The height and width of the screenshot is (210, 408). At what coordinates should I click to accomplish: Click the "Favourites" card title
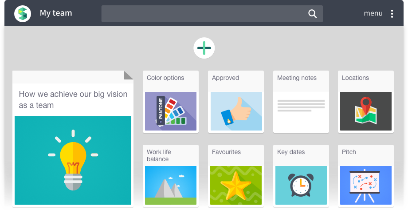(226, 152)
